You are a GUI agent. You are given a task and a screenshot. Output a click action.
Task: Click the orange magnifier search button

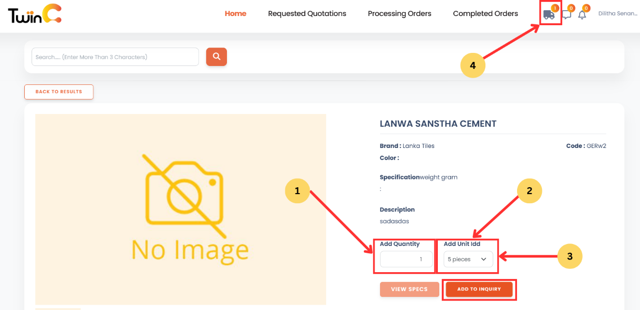[216, 57]
